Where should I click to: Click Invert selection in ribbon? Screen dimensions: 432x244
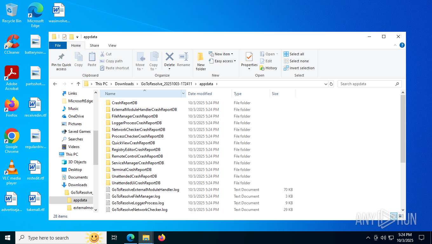coord(299,68)
